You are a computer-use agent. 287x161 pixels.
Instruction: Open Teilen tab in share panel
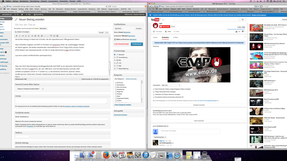[x=155, y=37]
